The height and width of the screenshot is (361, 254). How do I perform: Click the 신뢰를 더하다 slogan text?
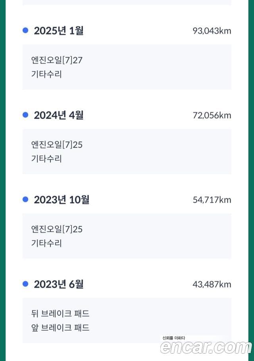coord(174,338)
